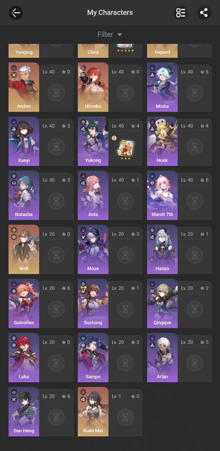Tap the info badge next to Yukong's light cone

(x=114, y=138)
